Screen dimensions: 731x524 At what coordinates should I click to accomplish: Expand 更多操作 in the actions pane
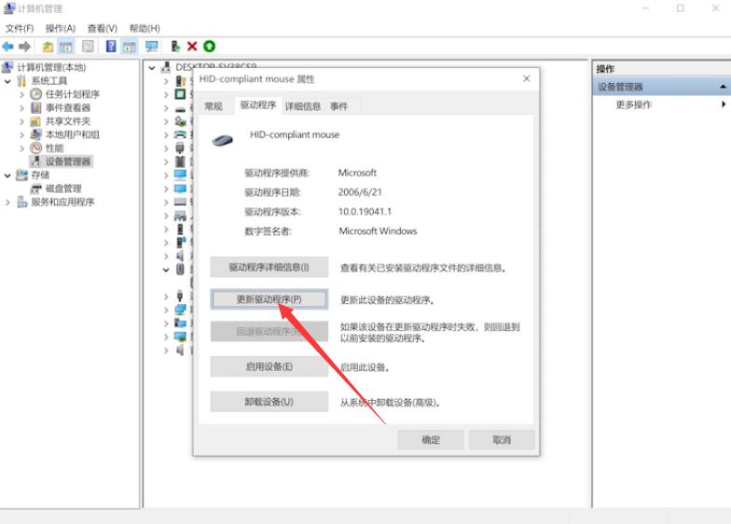tap(634, 104)
